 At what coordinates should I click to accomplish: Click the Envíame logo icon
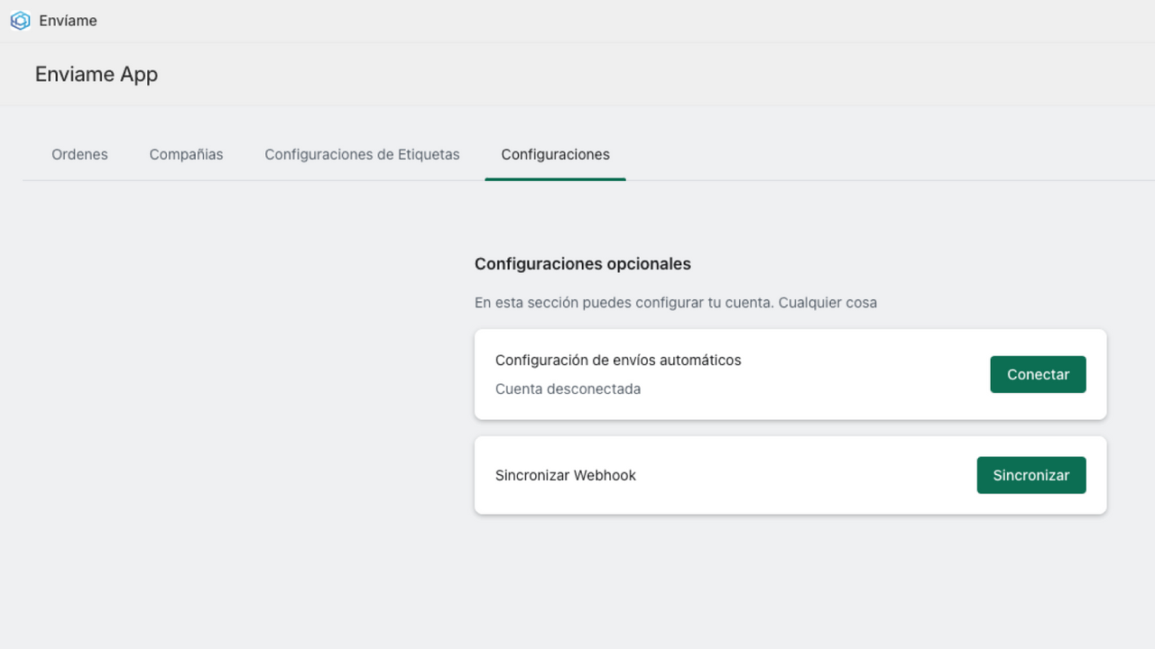click(20, 21)
